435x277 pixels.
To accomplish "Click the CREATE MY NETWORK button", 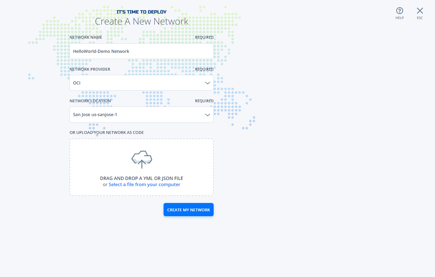I will point(188,209).
